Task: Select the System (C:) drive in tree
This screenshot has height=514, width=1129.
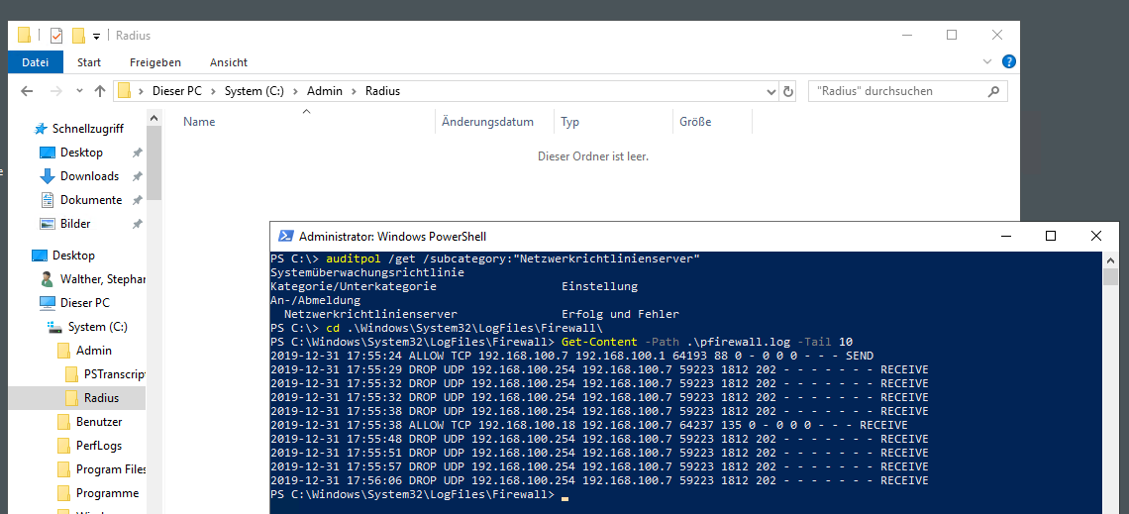Action: click(x=97, y=327)
